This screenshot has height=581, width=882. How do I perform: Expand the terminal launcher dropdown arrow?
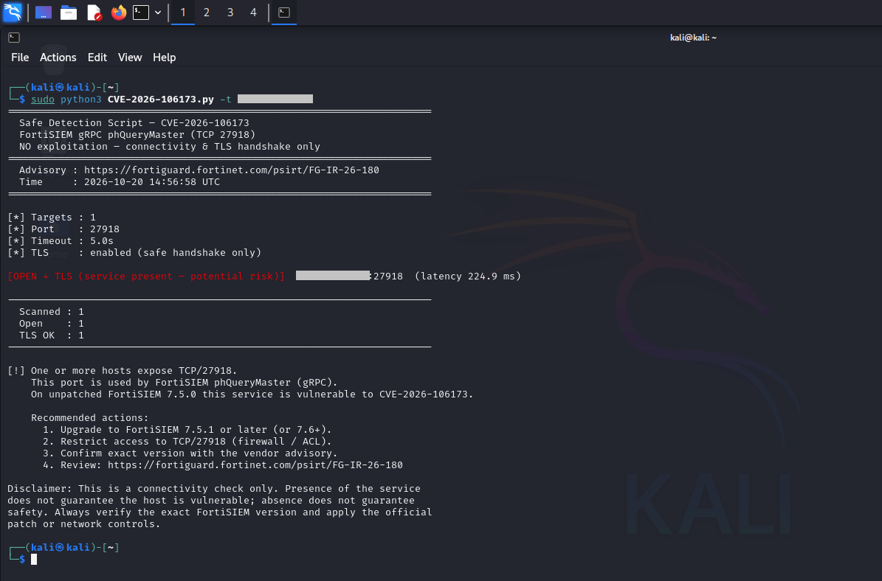pyautogui.click(x=158, y=13)
